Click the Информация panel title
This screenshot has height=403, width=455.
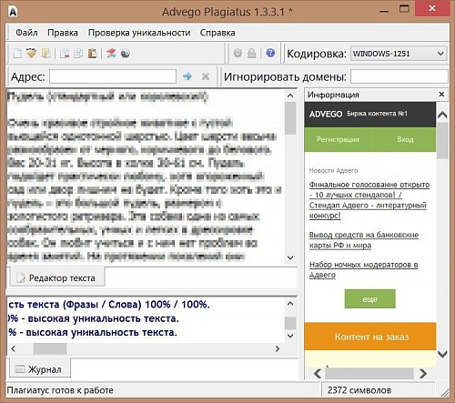[333, 95]
